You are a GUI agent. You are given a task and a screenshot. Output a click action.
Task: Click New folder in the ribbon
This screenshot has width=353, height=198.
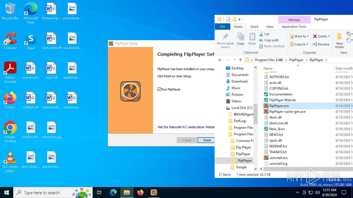(x=339, y=40)
